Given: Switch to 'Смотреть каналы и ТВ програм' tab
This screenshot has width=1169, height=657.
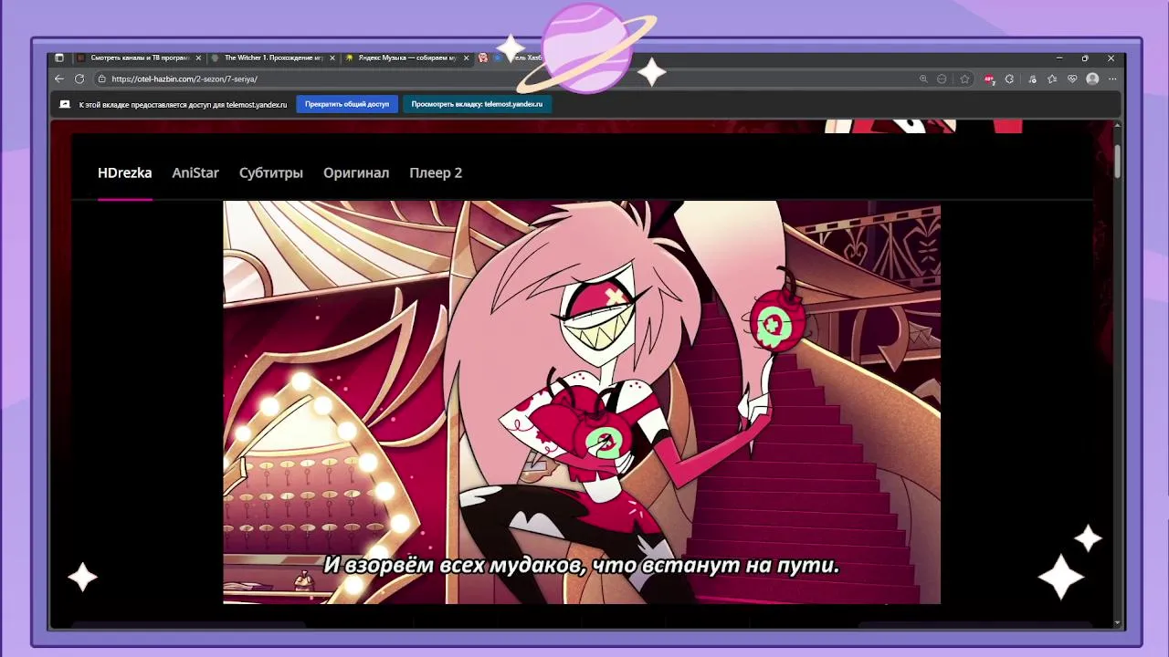Looking at the screenshot, I should pyautogui.click(x=139, y=57).
